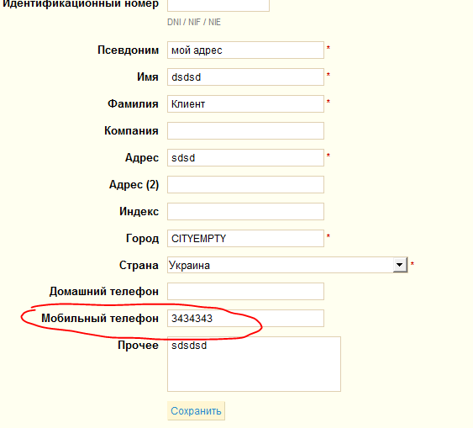
Task: Focus the Адрес field containing sdsd
Action: (x=245, y=157)
